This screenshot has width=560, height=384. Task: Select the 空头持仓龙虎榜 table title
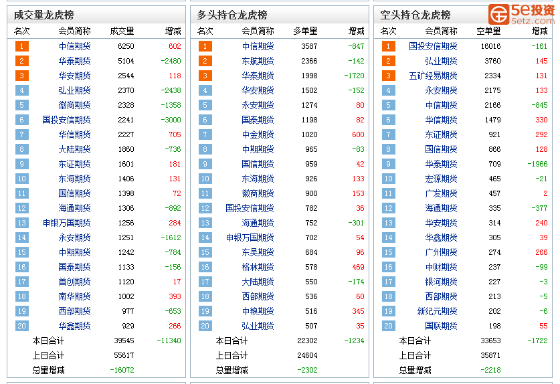coord(415,15)
